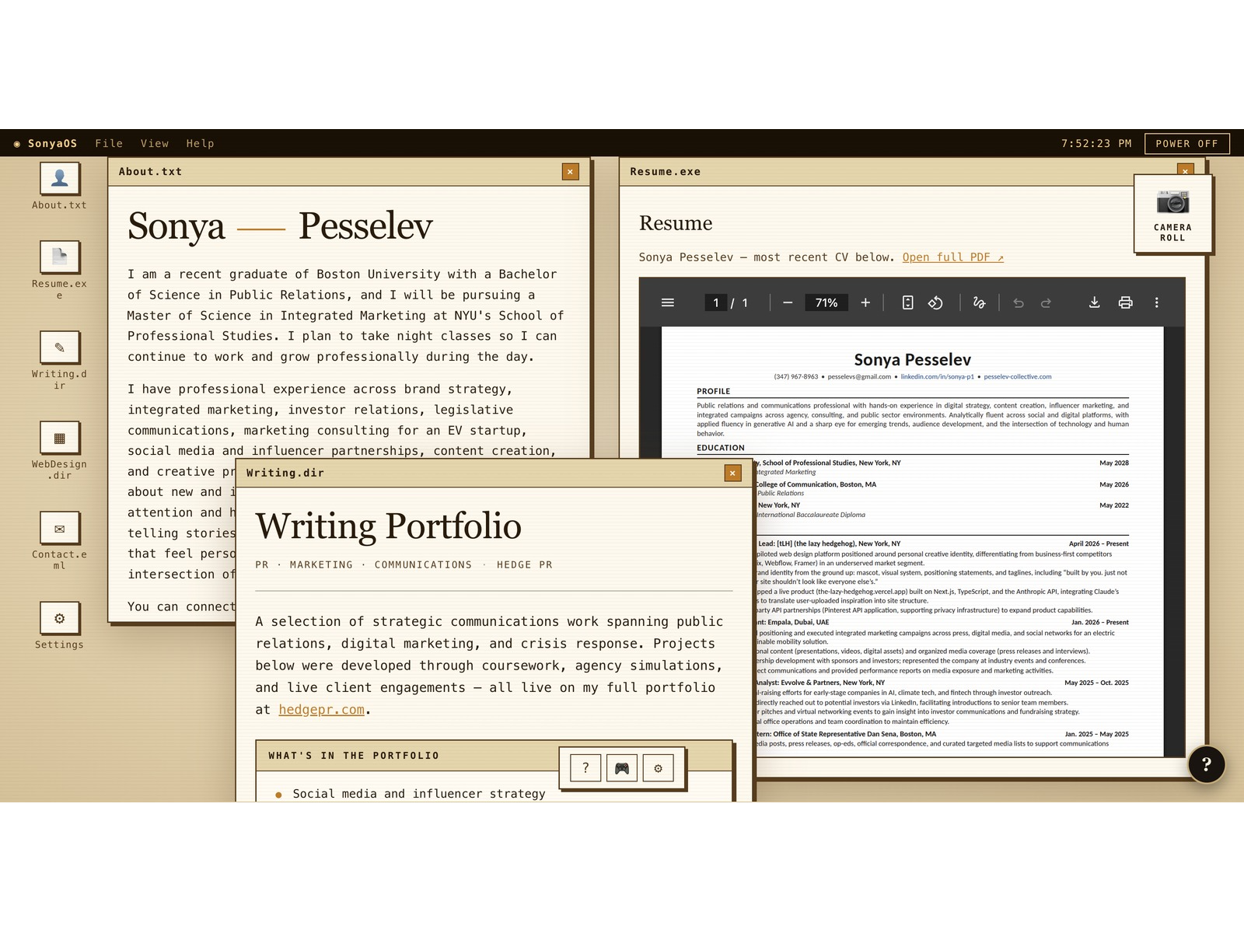The height and width of the screenshot is (933, 1244).
Task: Click the 'May 2028' date in the resume
Action: (1114, 463)
